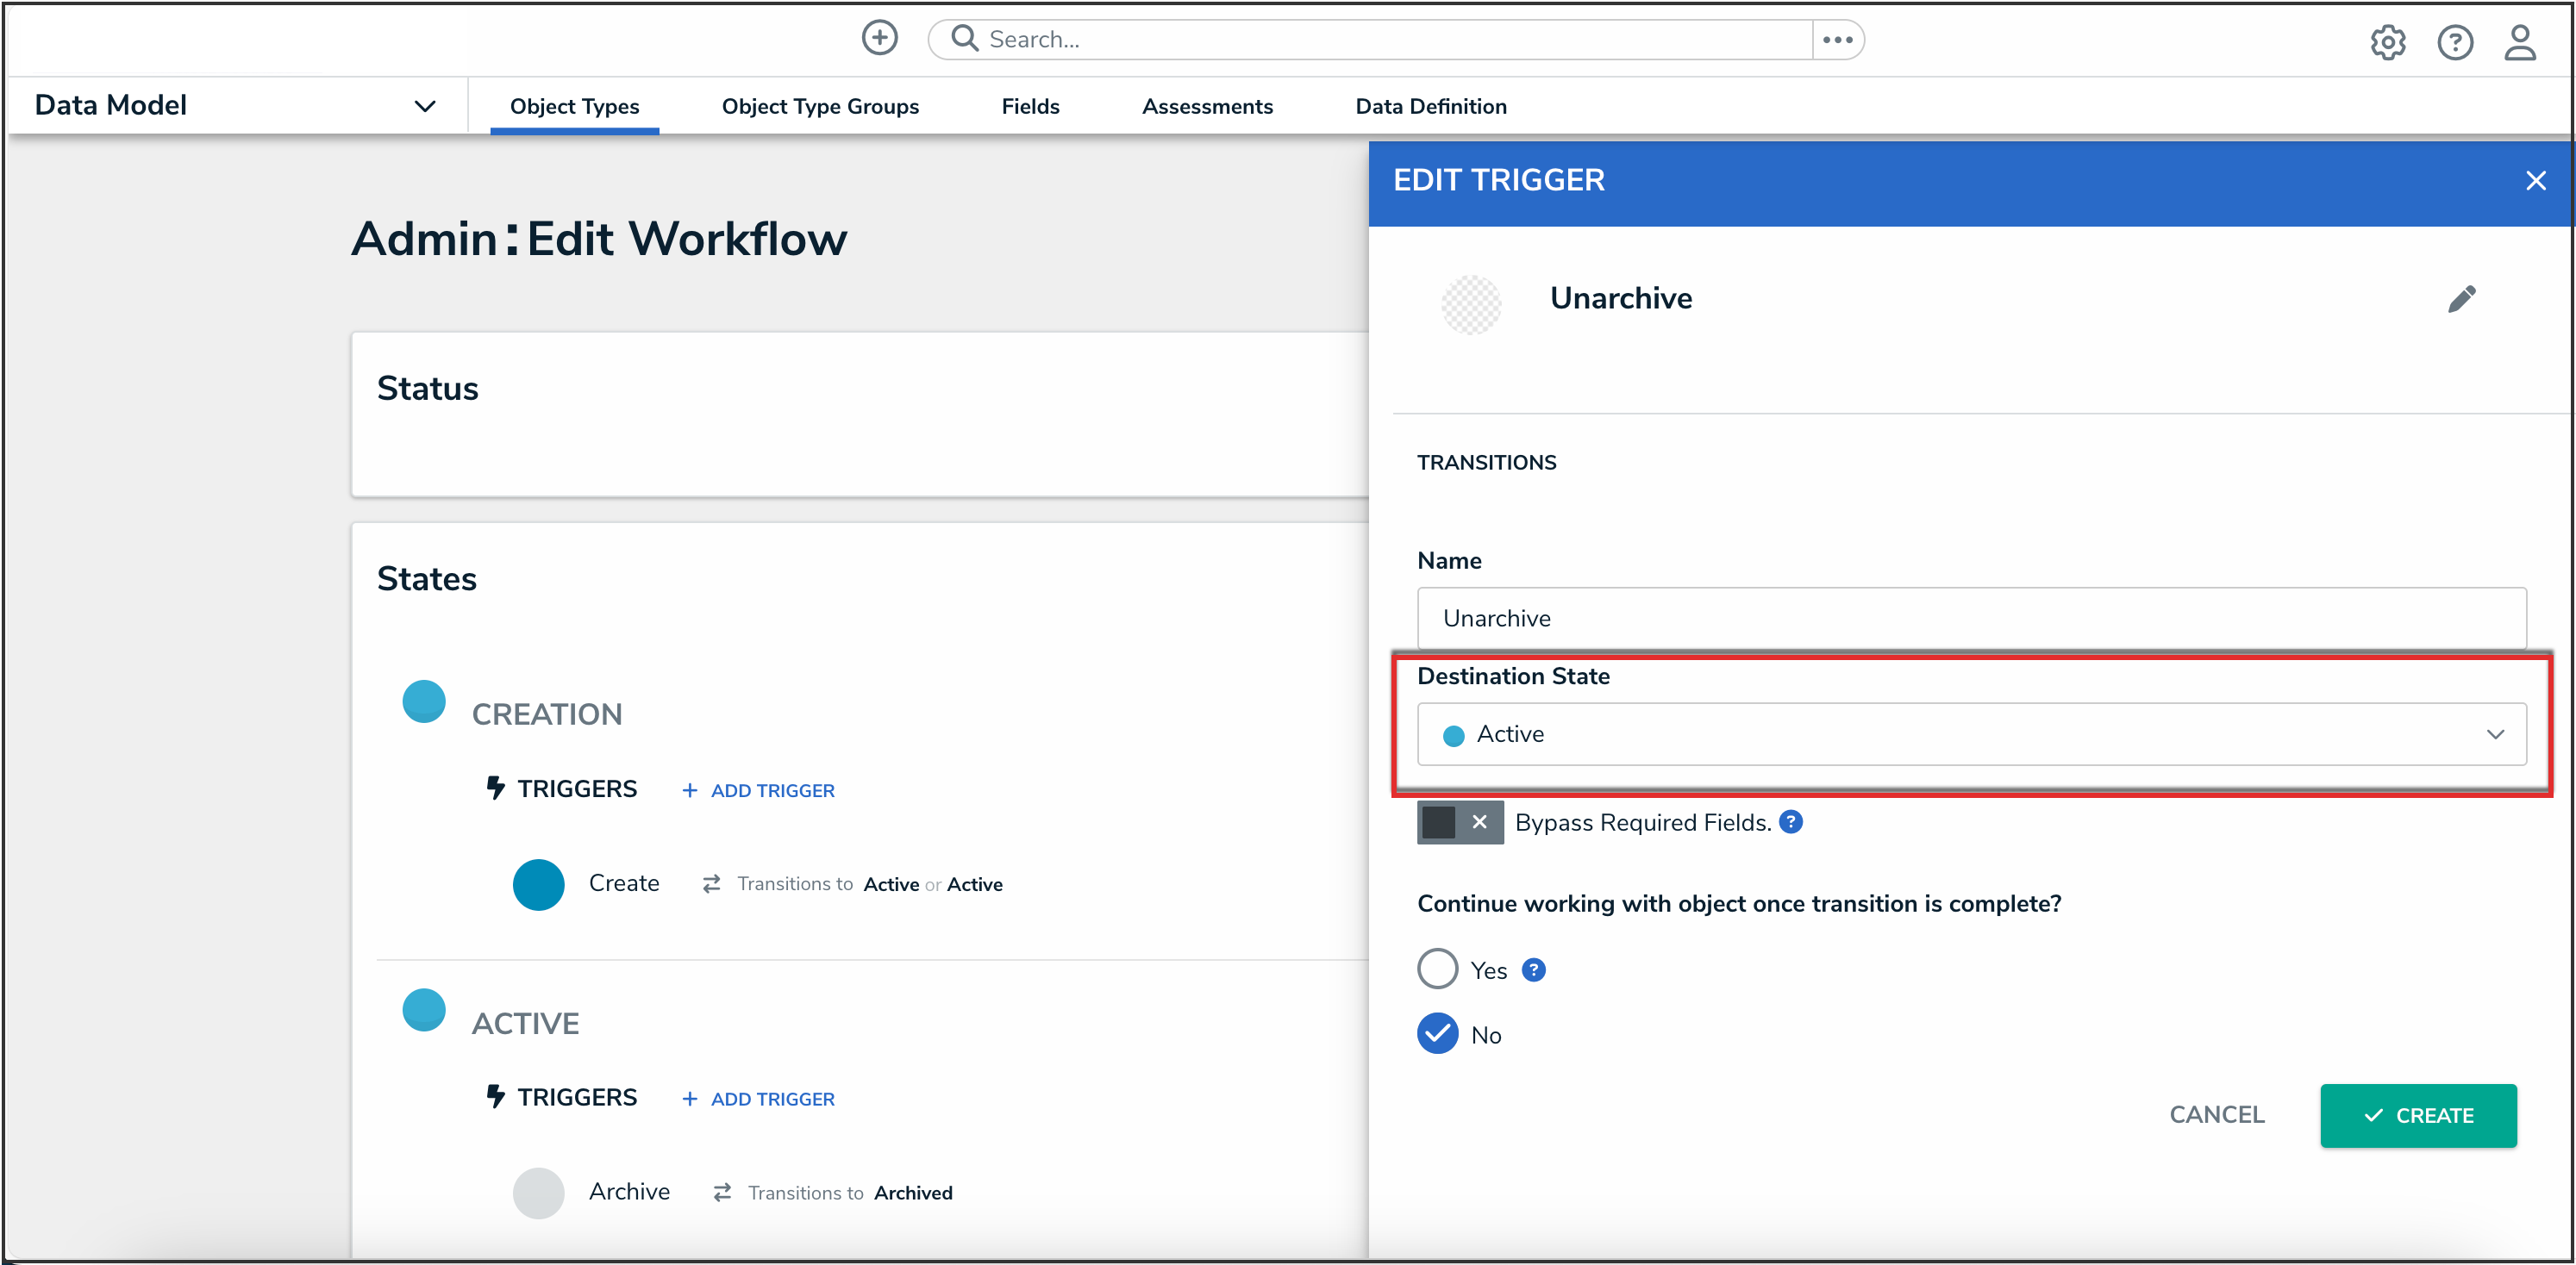Expand the Data Model dropdown
Viewport: 2576px width, 1265px height.
424,106
